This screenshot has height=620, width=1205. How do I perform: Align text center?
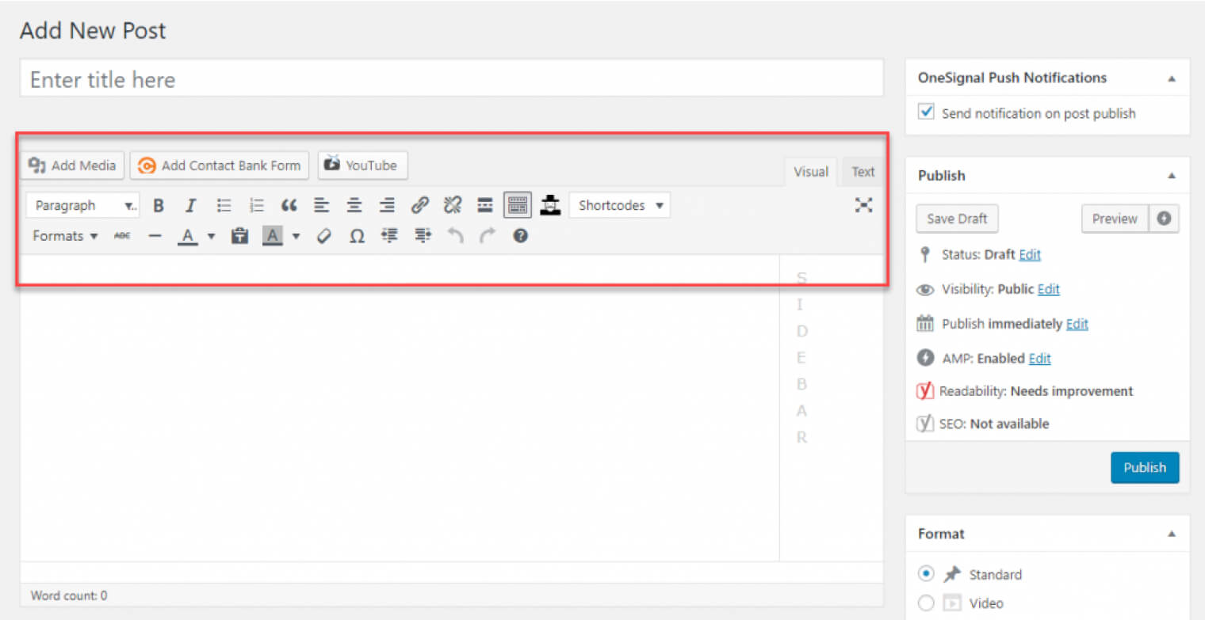tap(354, 206)
